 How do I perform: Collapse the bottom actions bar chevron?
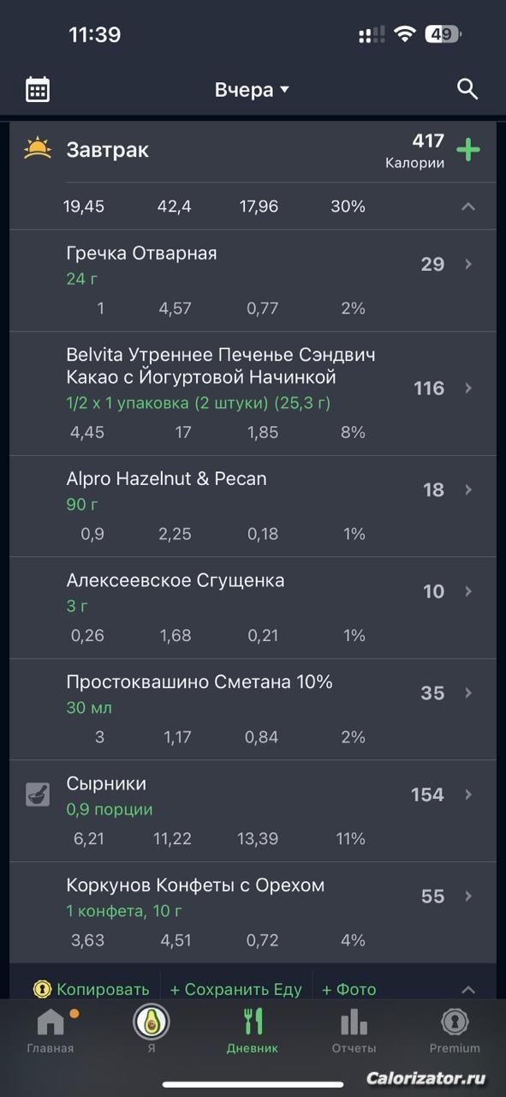tap(467, 989)
